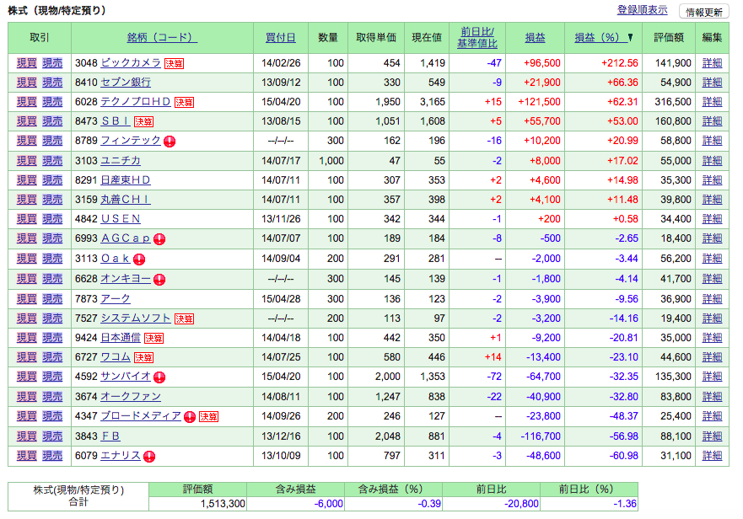The image size is (743, 519).
Task: Open 丸善CHI stock link
Action: click(x=126, y=200)
